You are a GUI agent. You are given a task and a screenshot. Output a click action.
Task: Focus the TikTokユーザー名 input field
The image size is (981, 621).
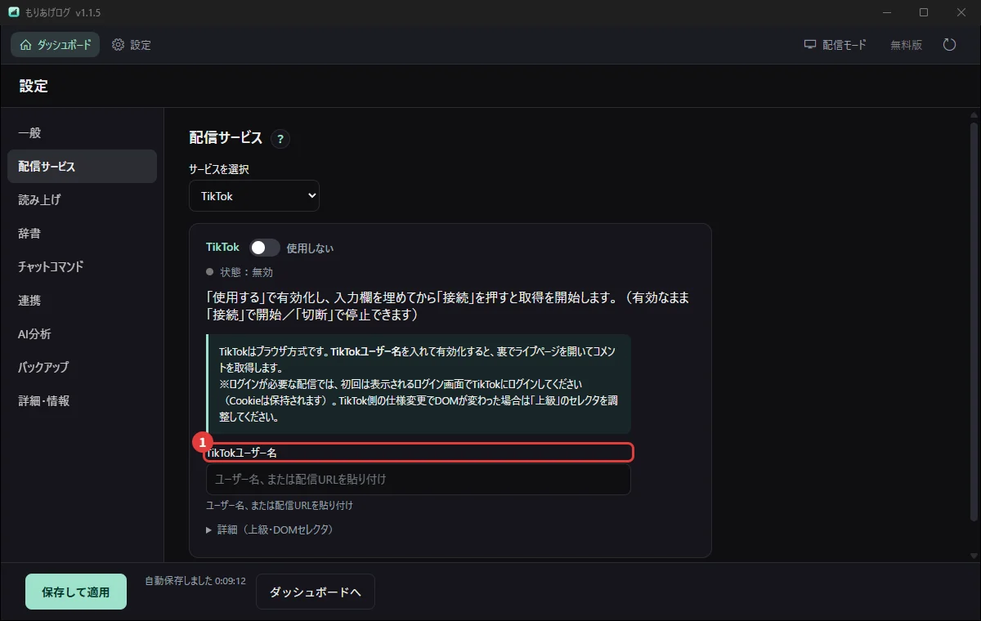tap(419, 479)
